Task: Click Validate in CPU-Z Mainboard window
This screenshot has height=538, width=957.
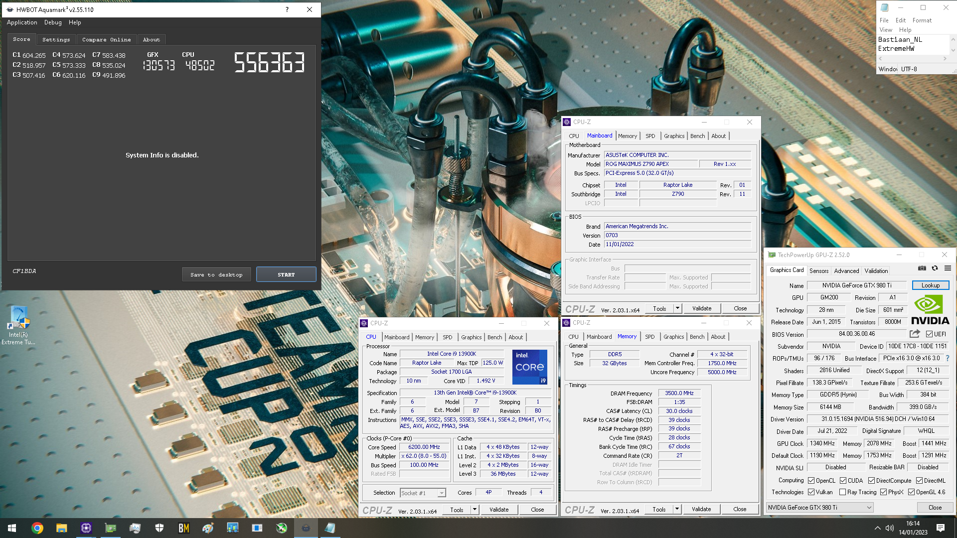Action: tap(701, 308)
